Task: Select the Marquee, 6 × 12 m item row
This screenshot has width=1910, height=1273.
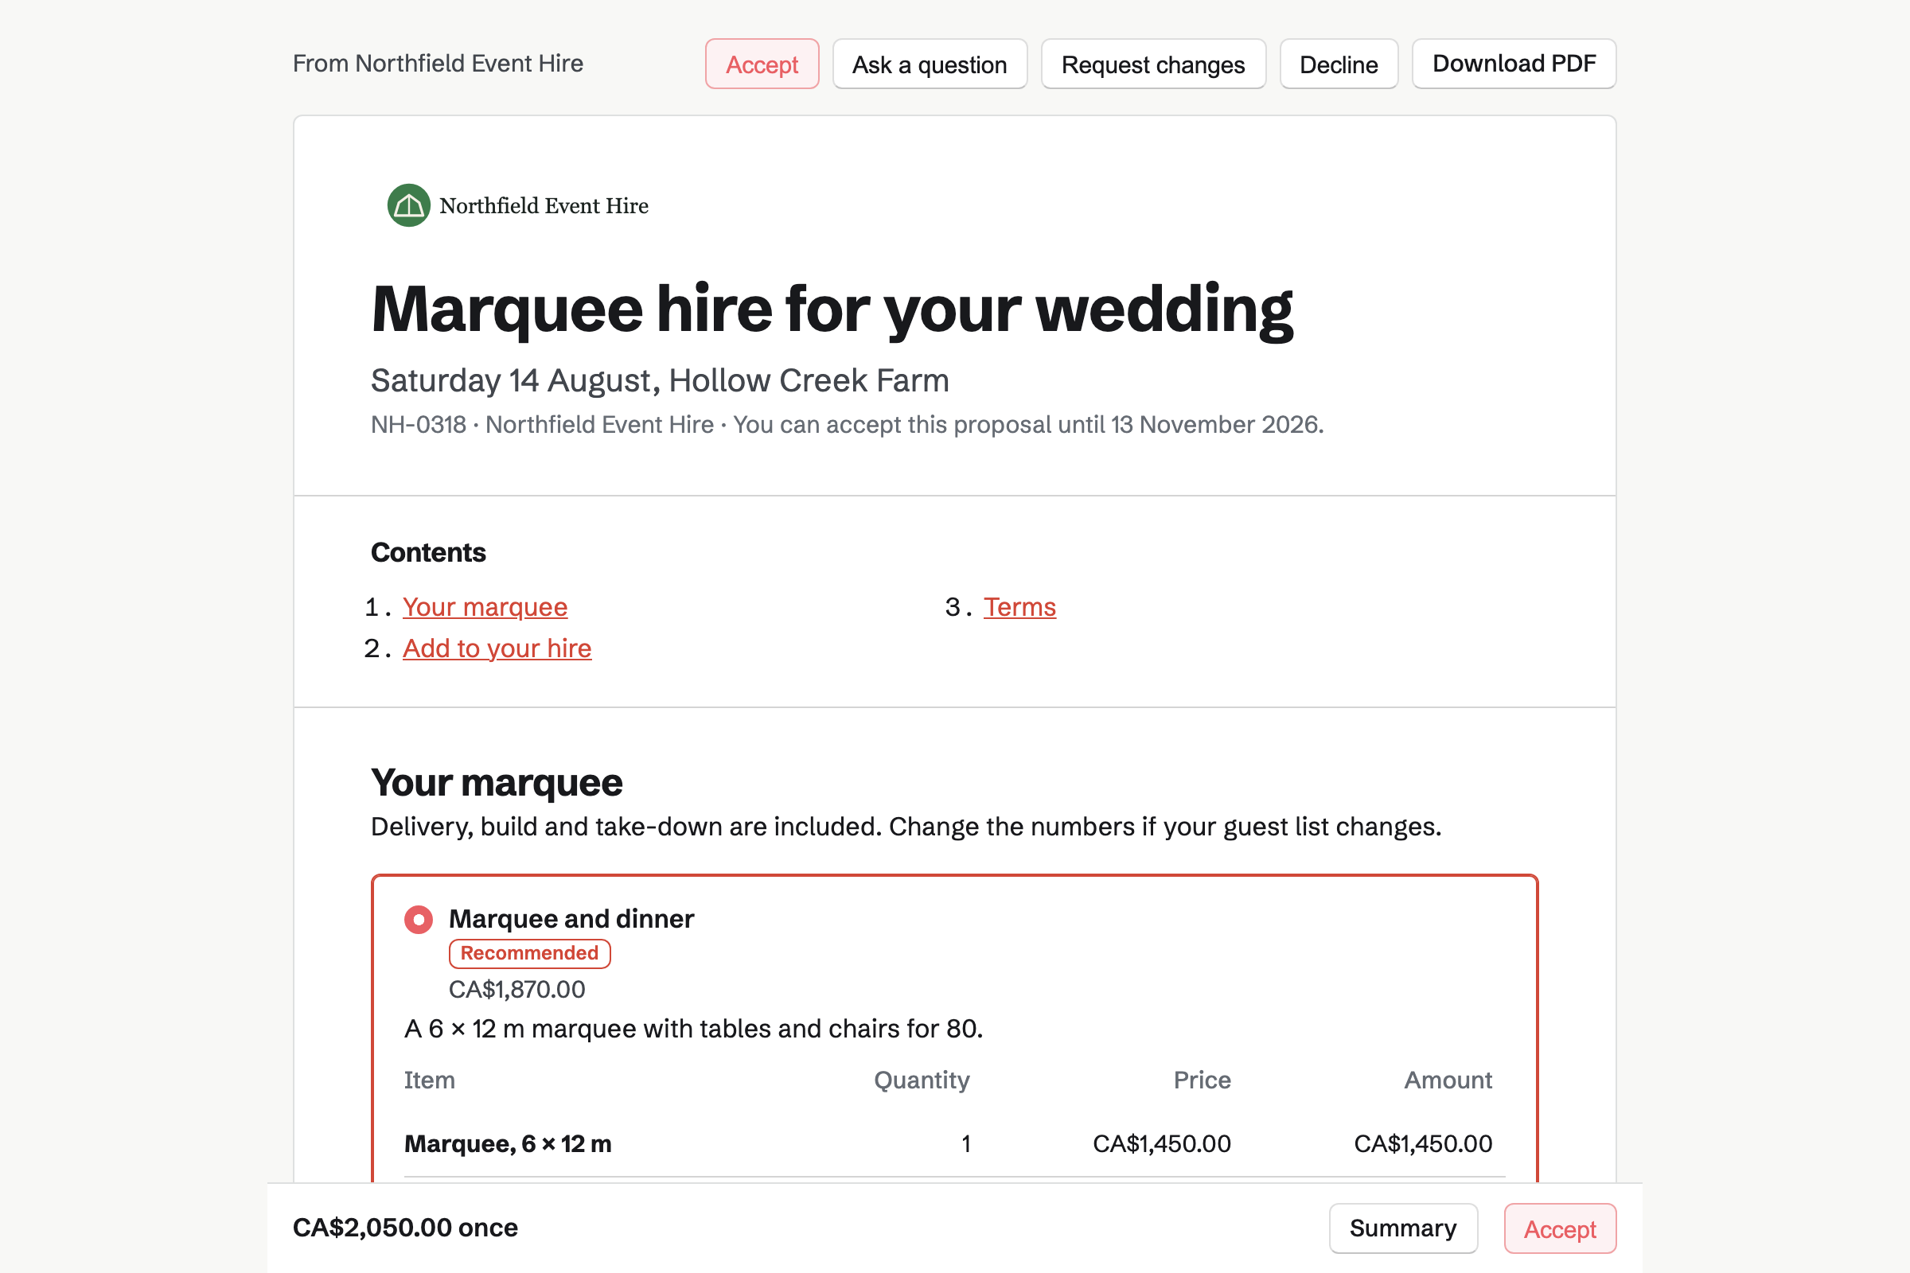Action: click(x=954, y=1144)
